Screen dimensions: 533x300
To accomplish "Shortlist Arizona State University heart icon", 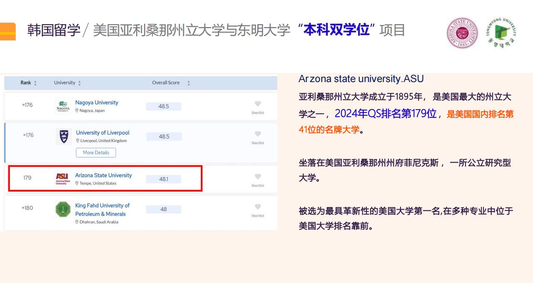I will point(258,177).
